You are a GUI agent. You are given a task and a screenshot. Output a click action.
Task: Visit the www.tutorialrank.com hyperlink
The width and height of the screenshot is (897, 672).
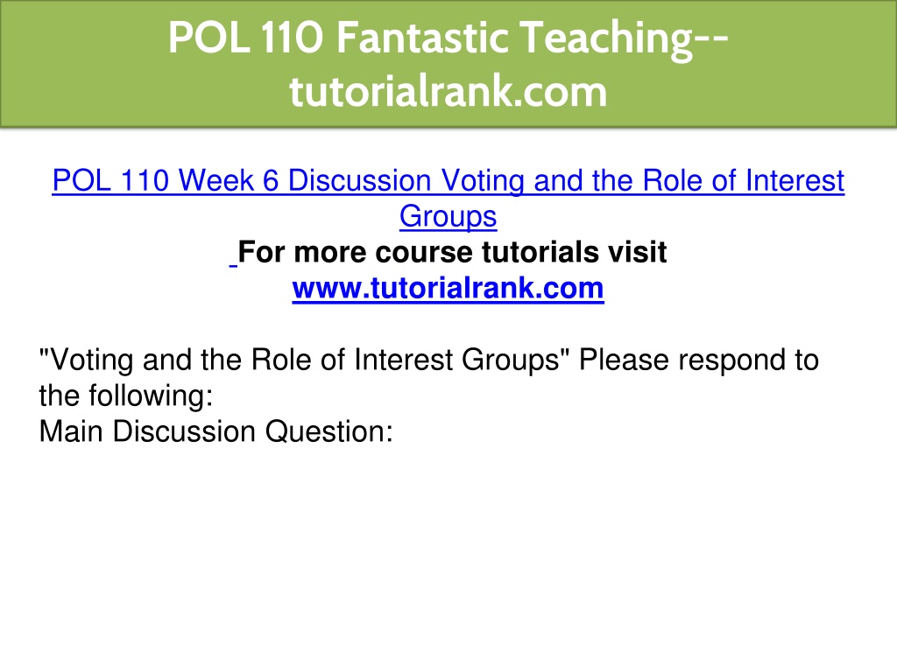click(448, 288)
